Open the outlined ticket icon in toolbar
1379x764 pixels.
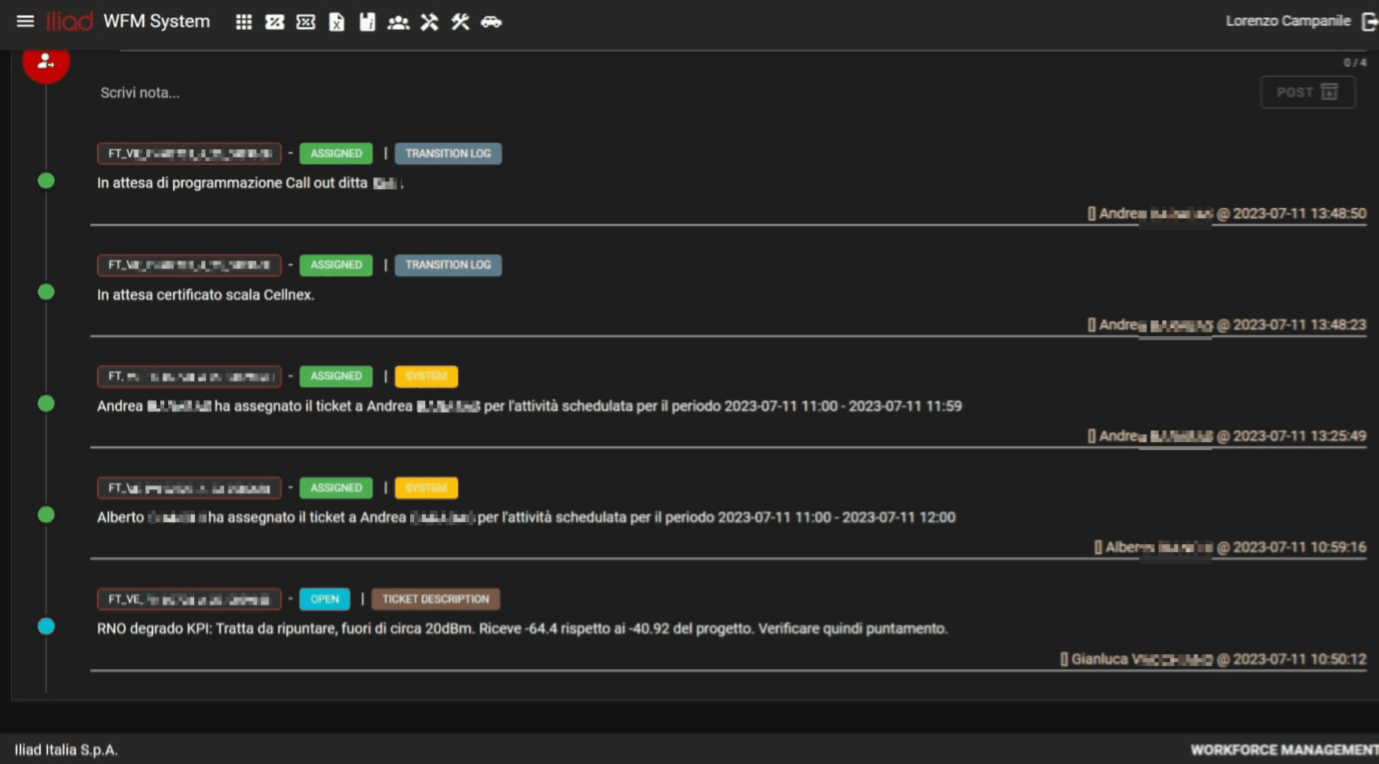306,22
